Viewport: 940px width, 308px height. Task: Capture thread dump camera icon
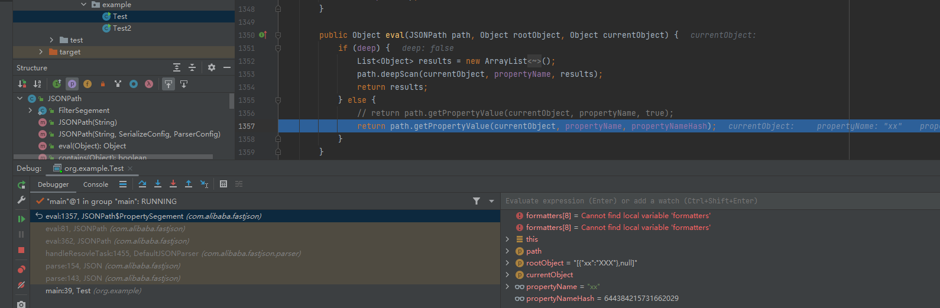pos(21,304)
